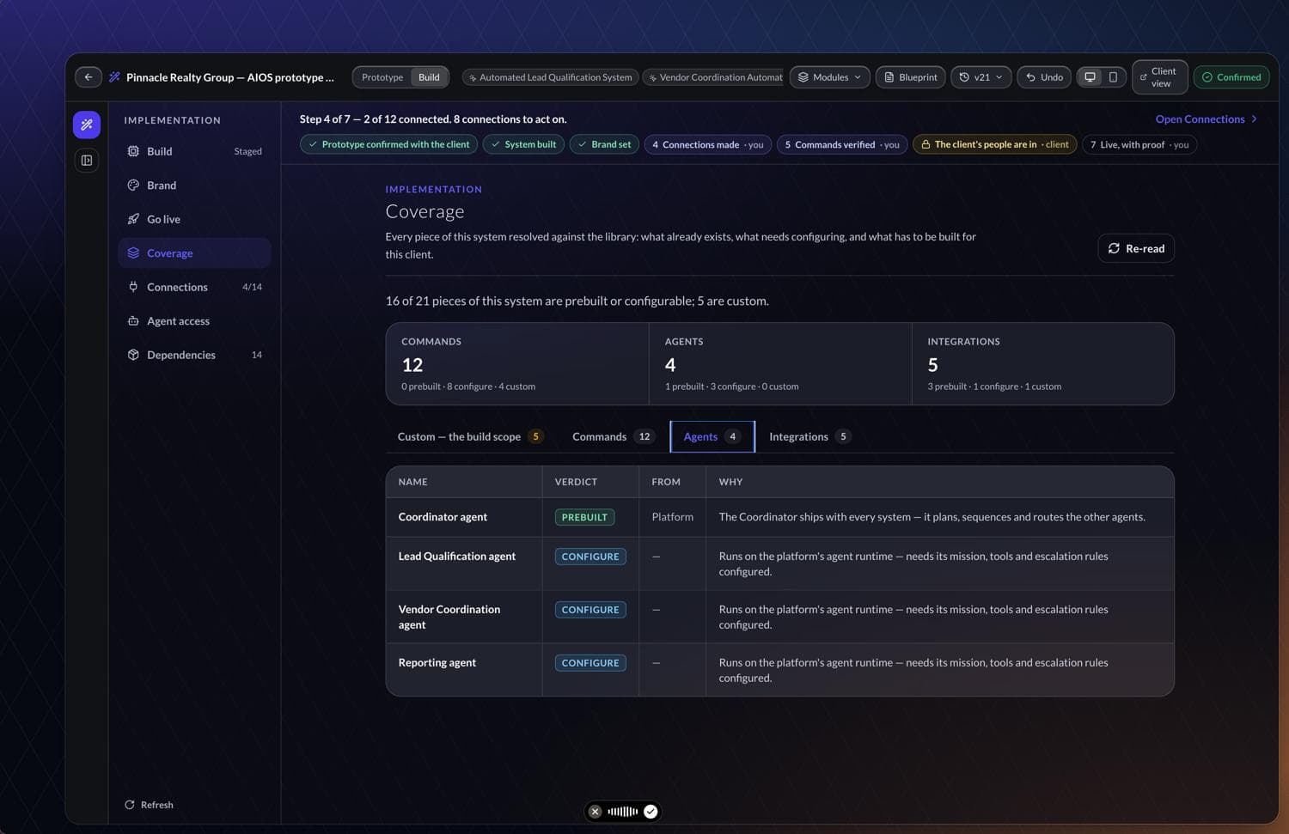Image resolution: width=1289 pixels, height=834 pixels.
Task: Click Reporting agent name cell
Action: [464, 670]
